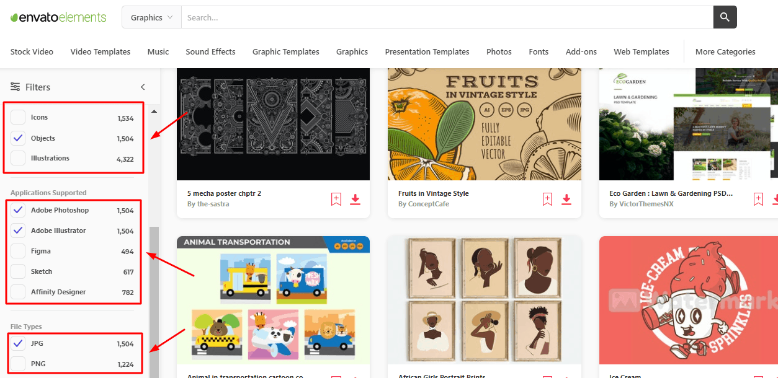778x378 pixels.
Task: Click the Envato Elements logo
Action: click(58, 17)
